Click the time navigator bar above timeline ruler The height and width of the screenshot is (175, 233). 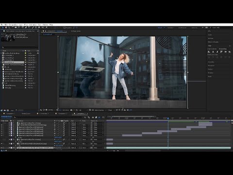pyautogui.click(x=133, y=116)
